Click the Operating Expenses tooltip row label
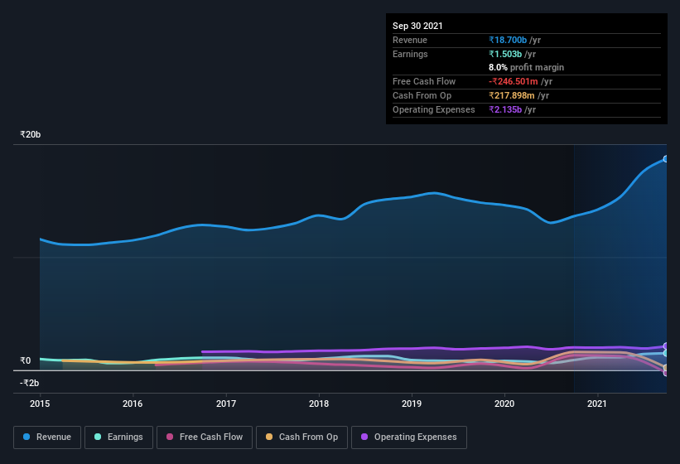 click(x=434, y=109)
